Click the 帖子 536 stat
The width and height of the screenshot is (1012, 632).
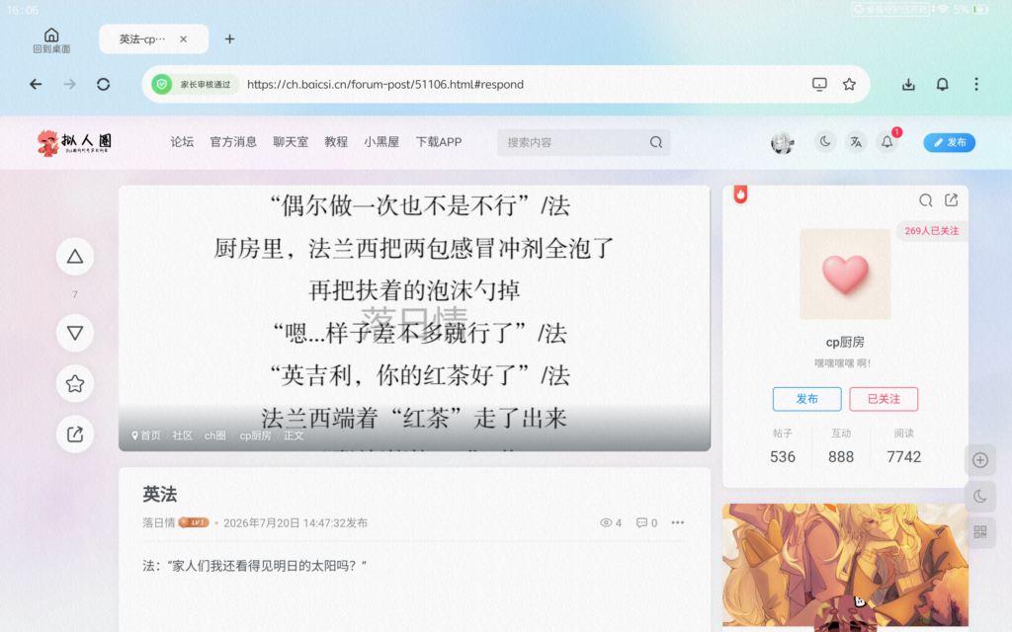click(x=783, y=447)
